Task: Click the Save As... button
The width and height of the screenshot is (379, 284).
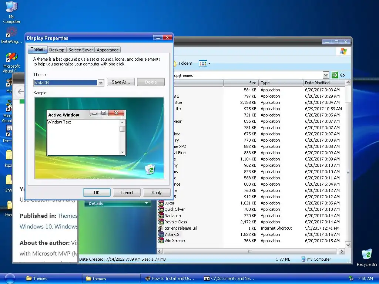Action: [x=121, y=82]
